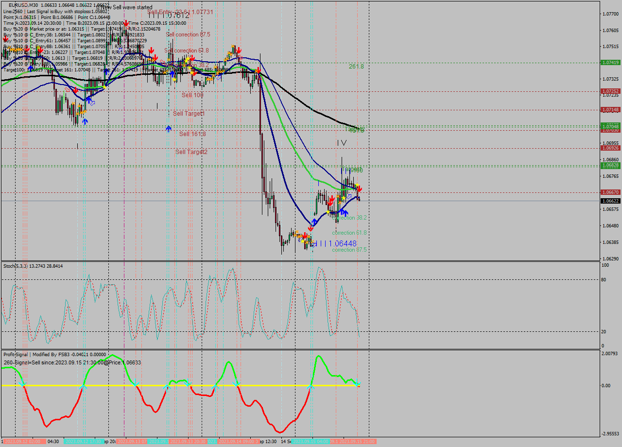Click the 1.07515 price scale value

coord(611,47)
